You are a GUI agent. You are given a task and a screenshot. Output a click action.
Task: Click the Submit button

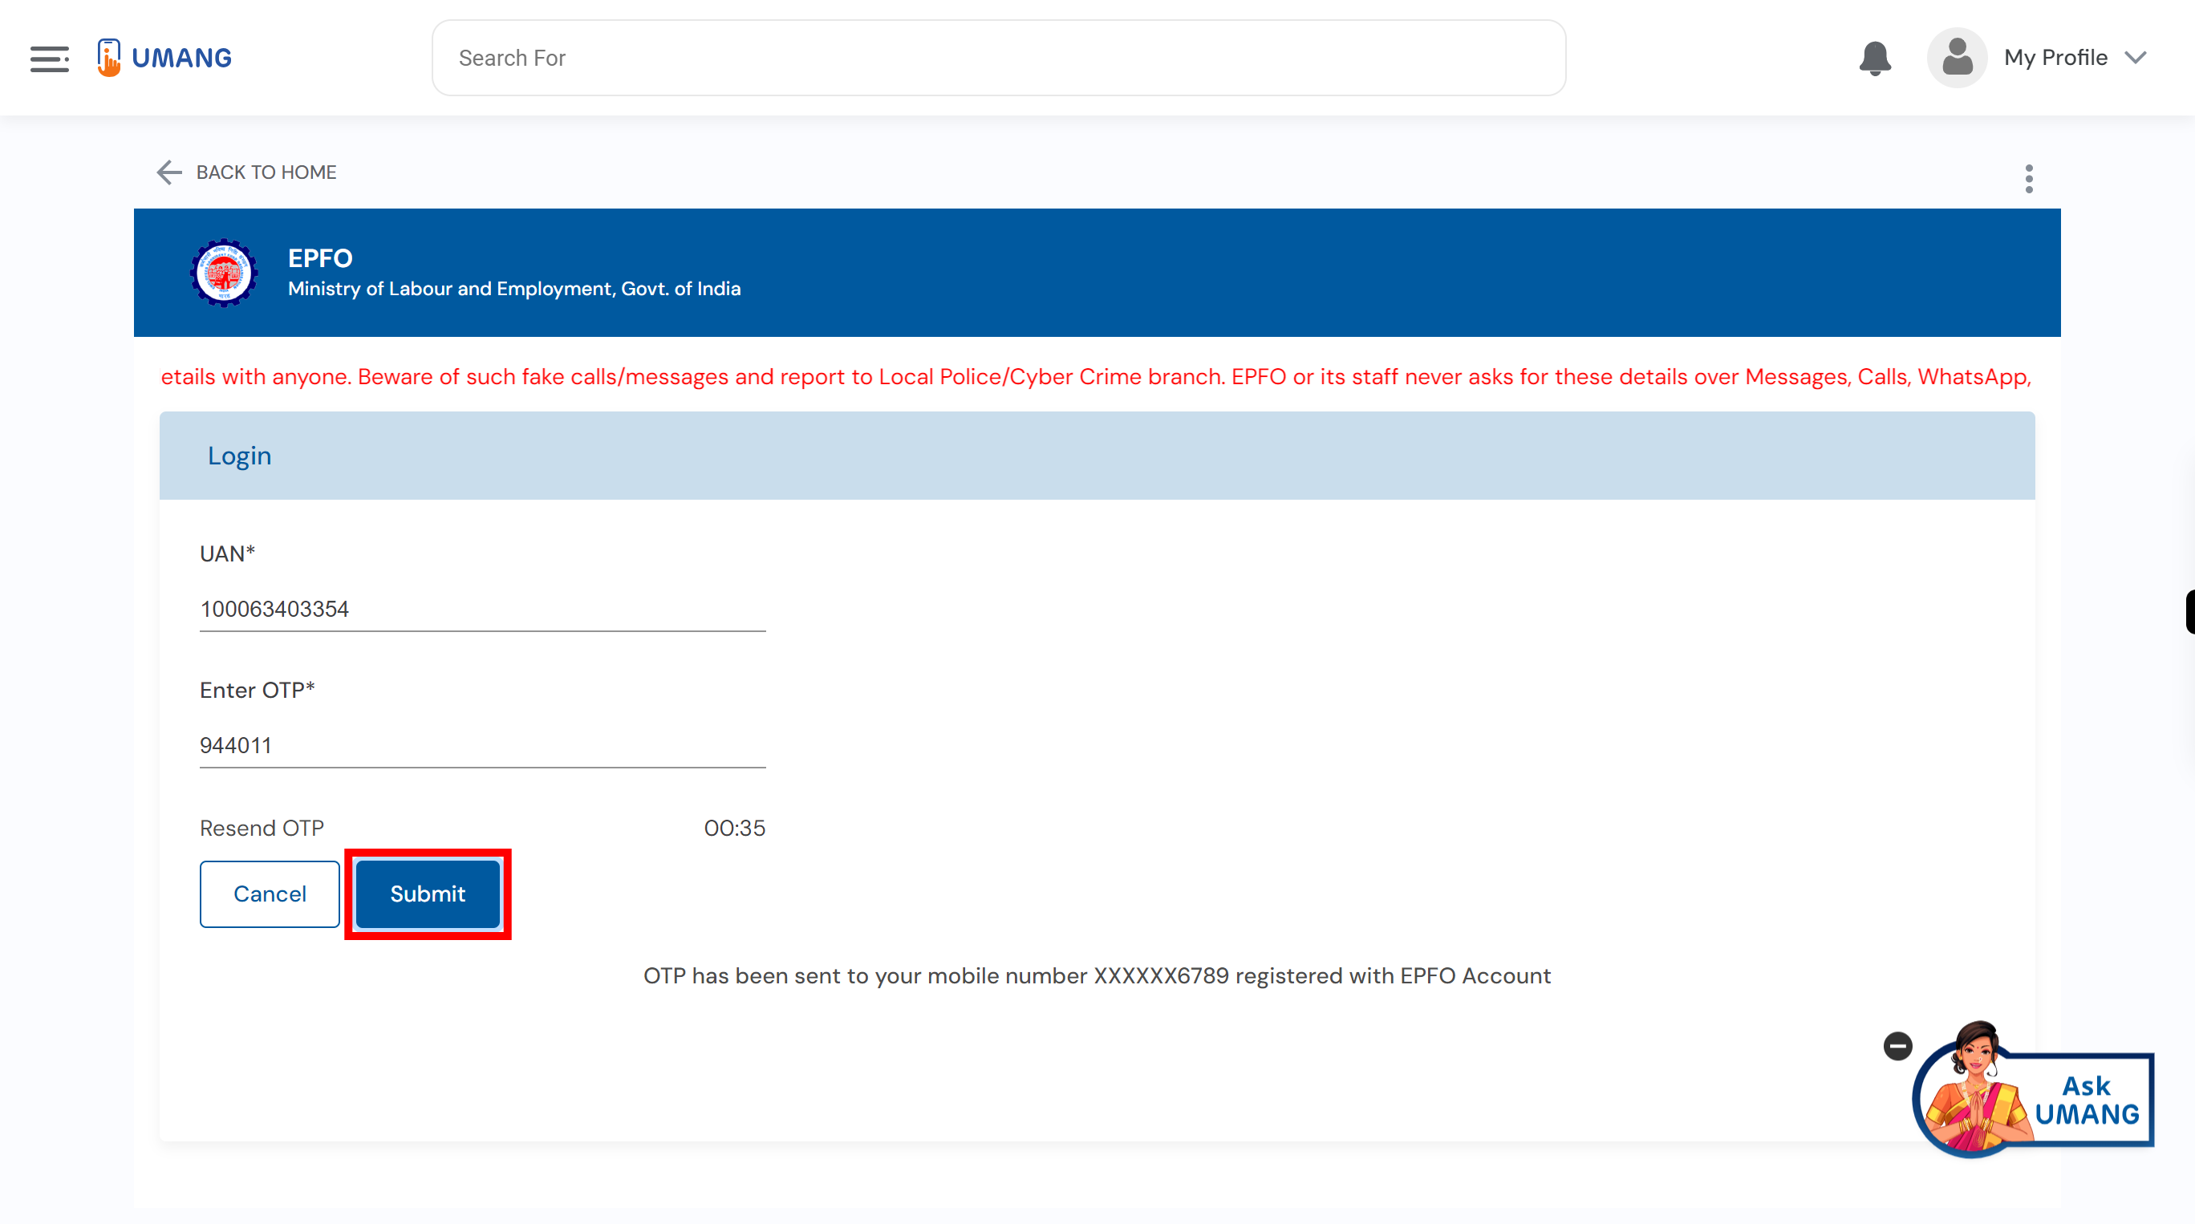pyautogui.click(x=425, y=894)
